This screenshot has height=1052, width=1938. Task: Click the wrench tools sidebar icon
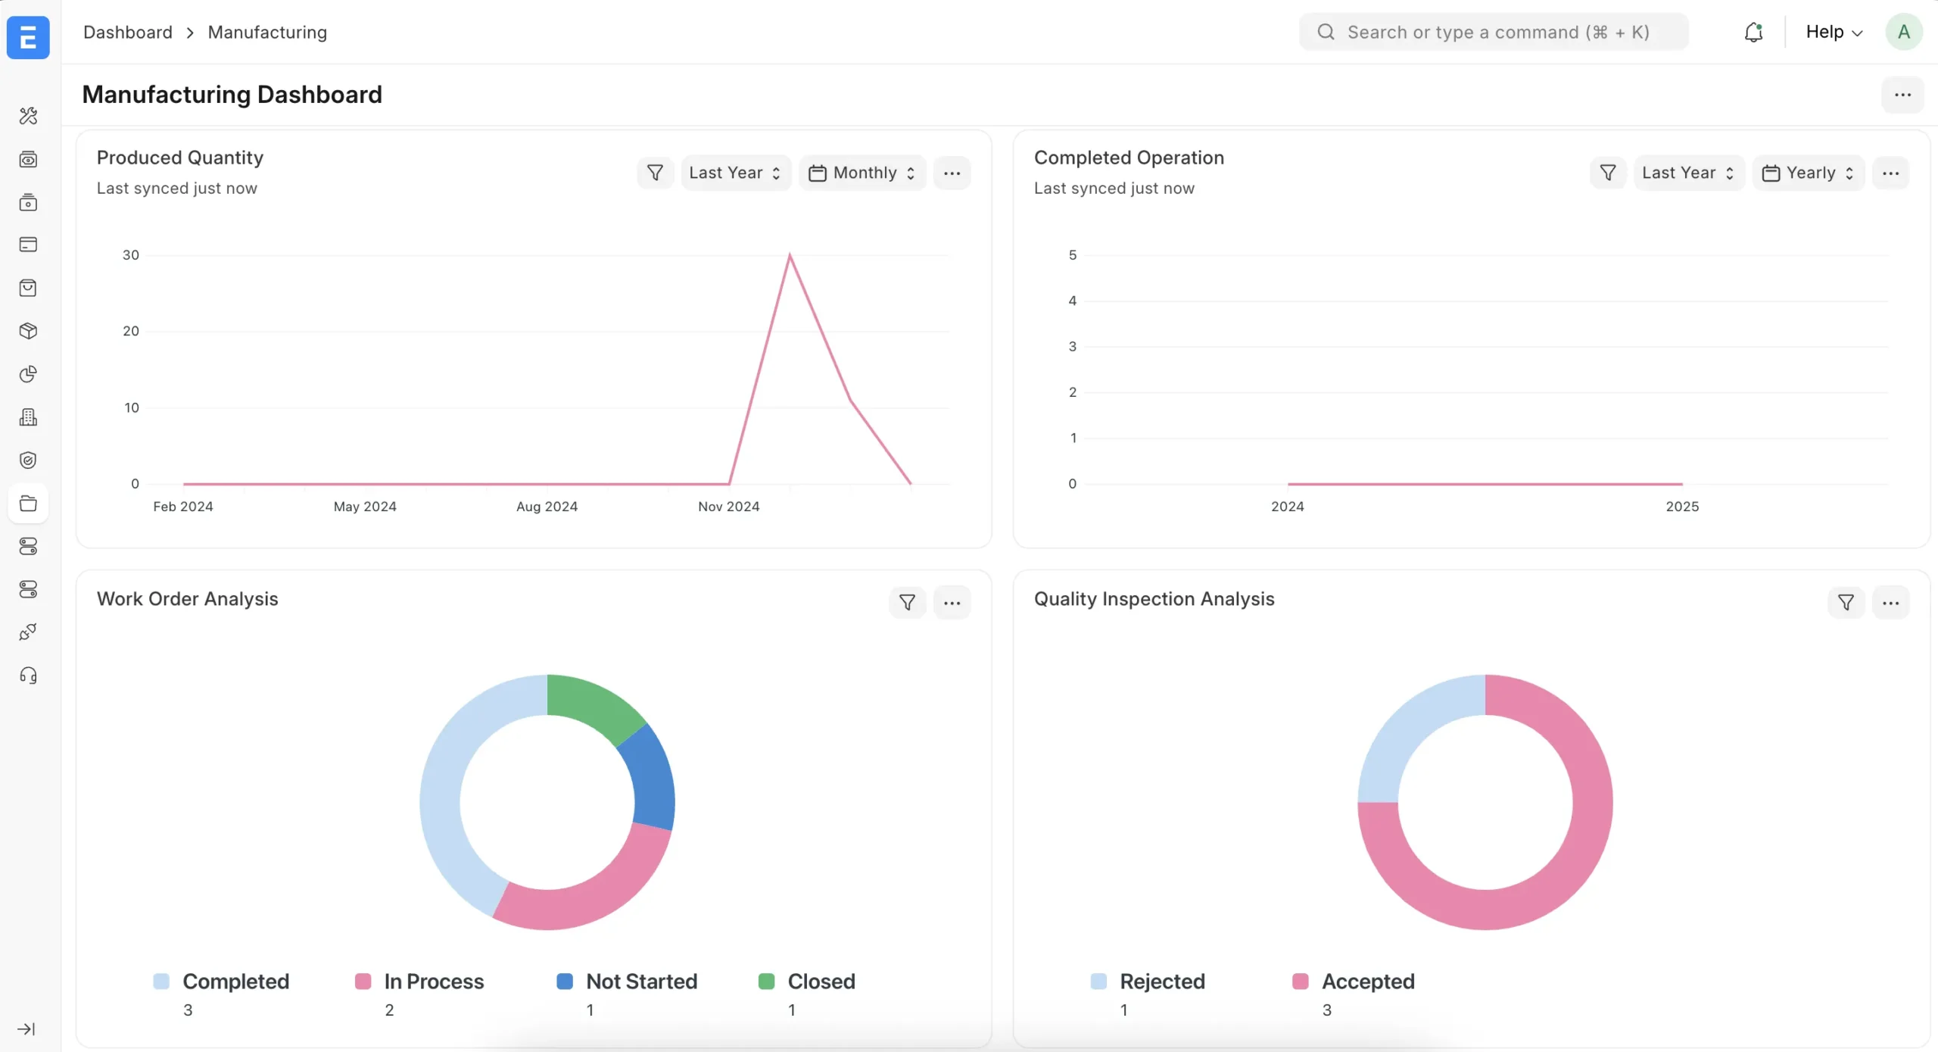28,116
